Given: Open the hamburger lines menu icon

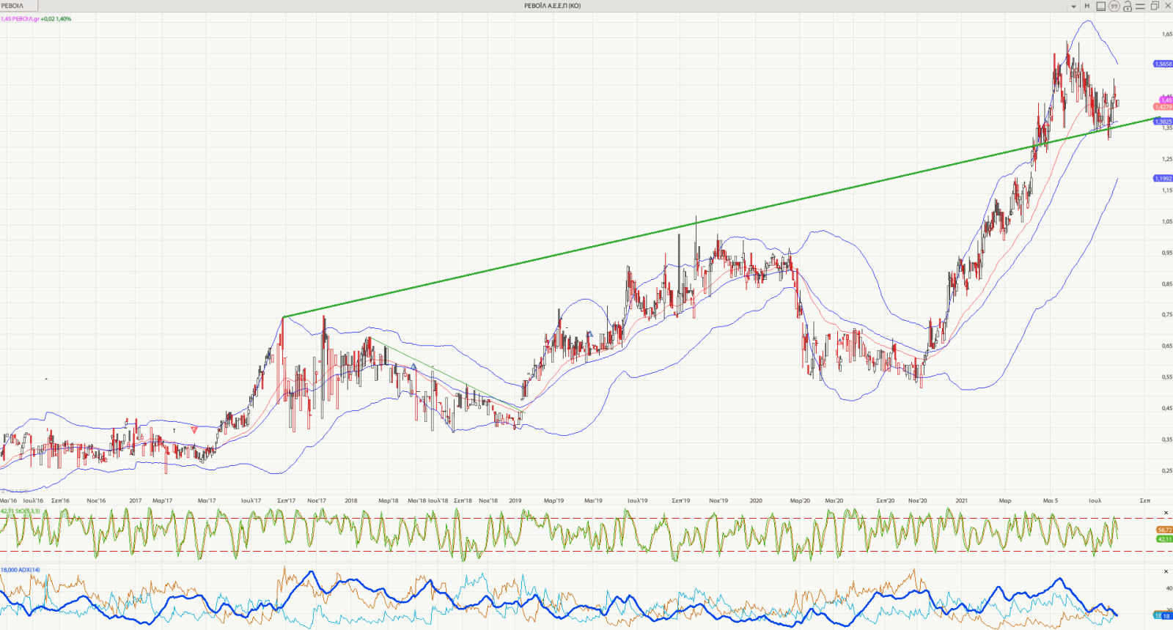Looking at the screenshot, I should 1140,6.
